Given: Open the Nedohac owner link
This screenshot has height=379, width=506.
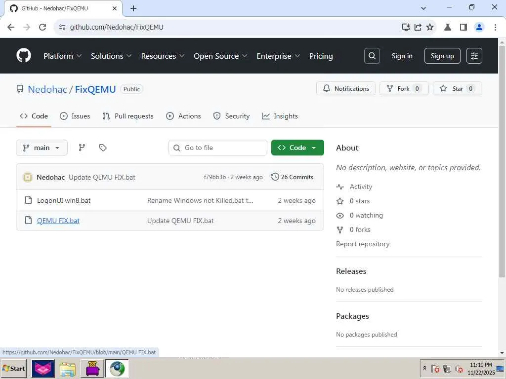Looking at the screenshot, I should point(47,89).
